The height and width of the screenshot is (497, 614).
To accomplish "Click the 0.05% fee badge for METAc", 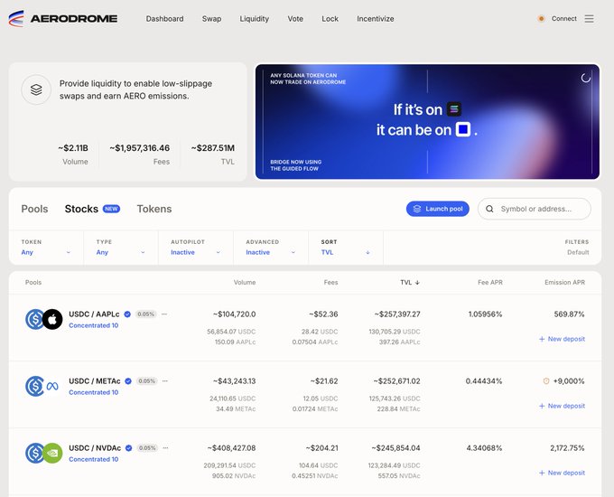I will [146, 381].
